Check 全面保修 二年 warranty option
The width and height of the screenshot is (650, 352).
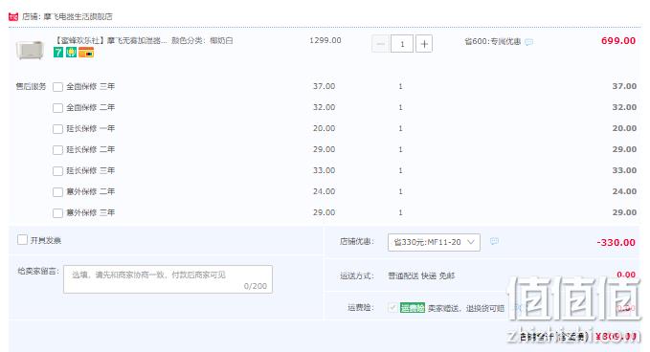click(58, 108)
